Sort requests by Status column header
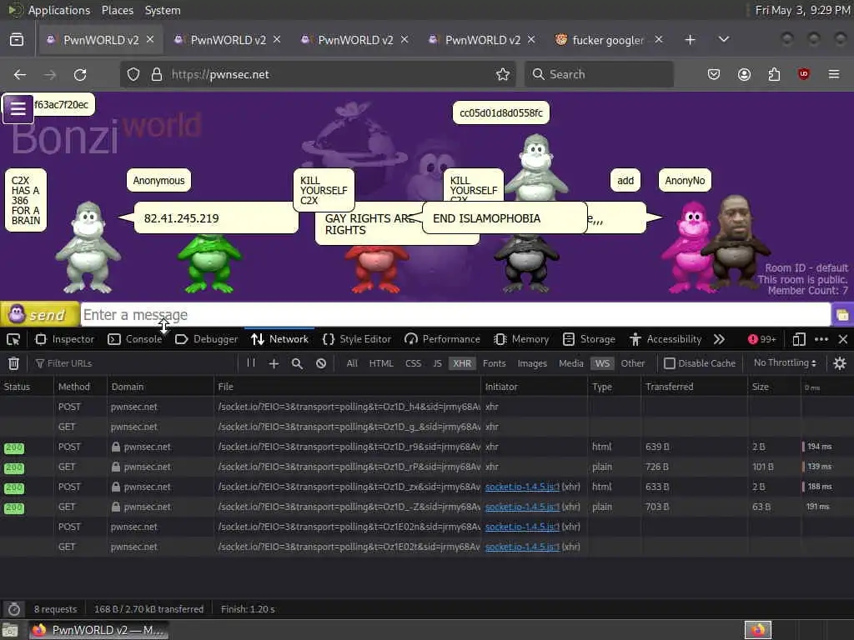 pyautogui.click(x=26, y=387)
